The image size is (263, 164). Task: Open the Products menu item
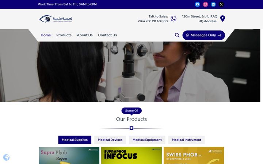coord(64,35)
